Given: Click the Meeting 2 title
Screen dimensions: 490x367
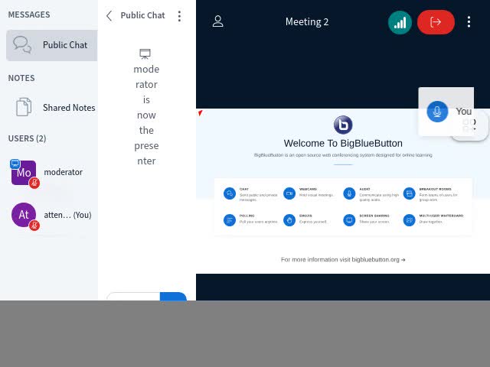Looking at the screenshot, I should pos(307,22).
